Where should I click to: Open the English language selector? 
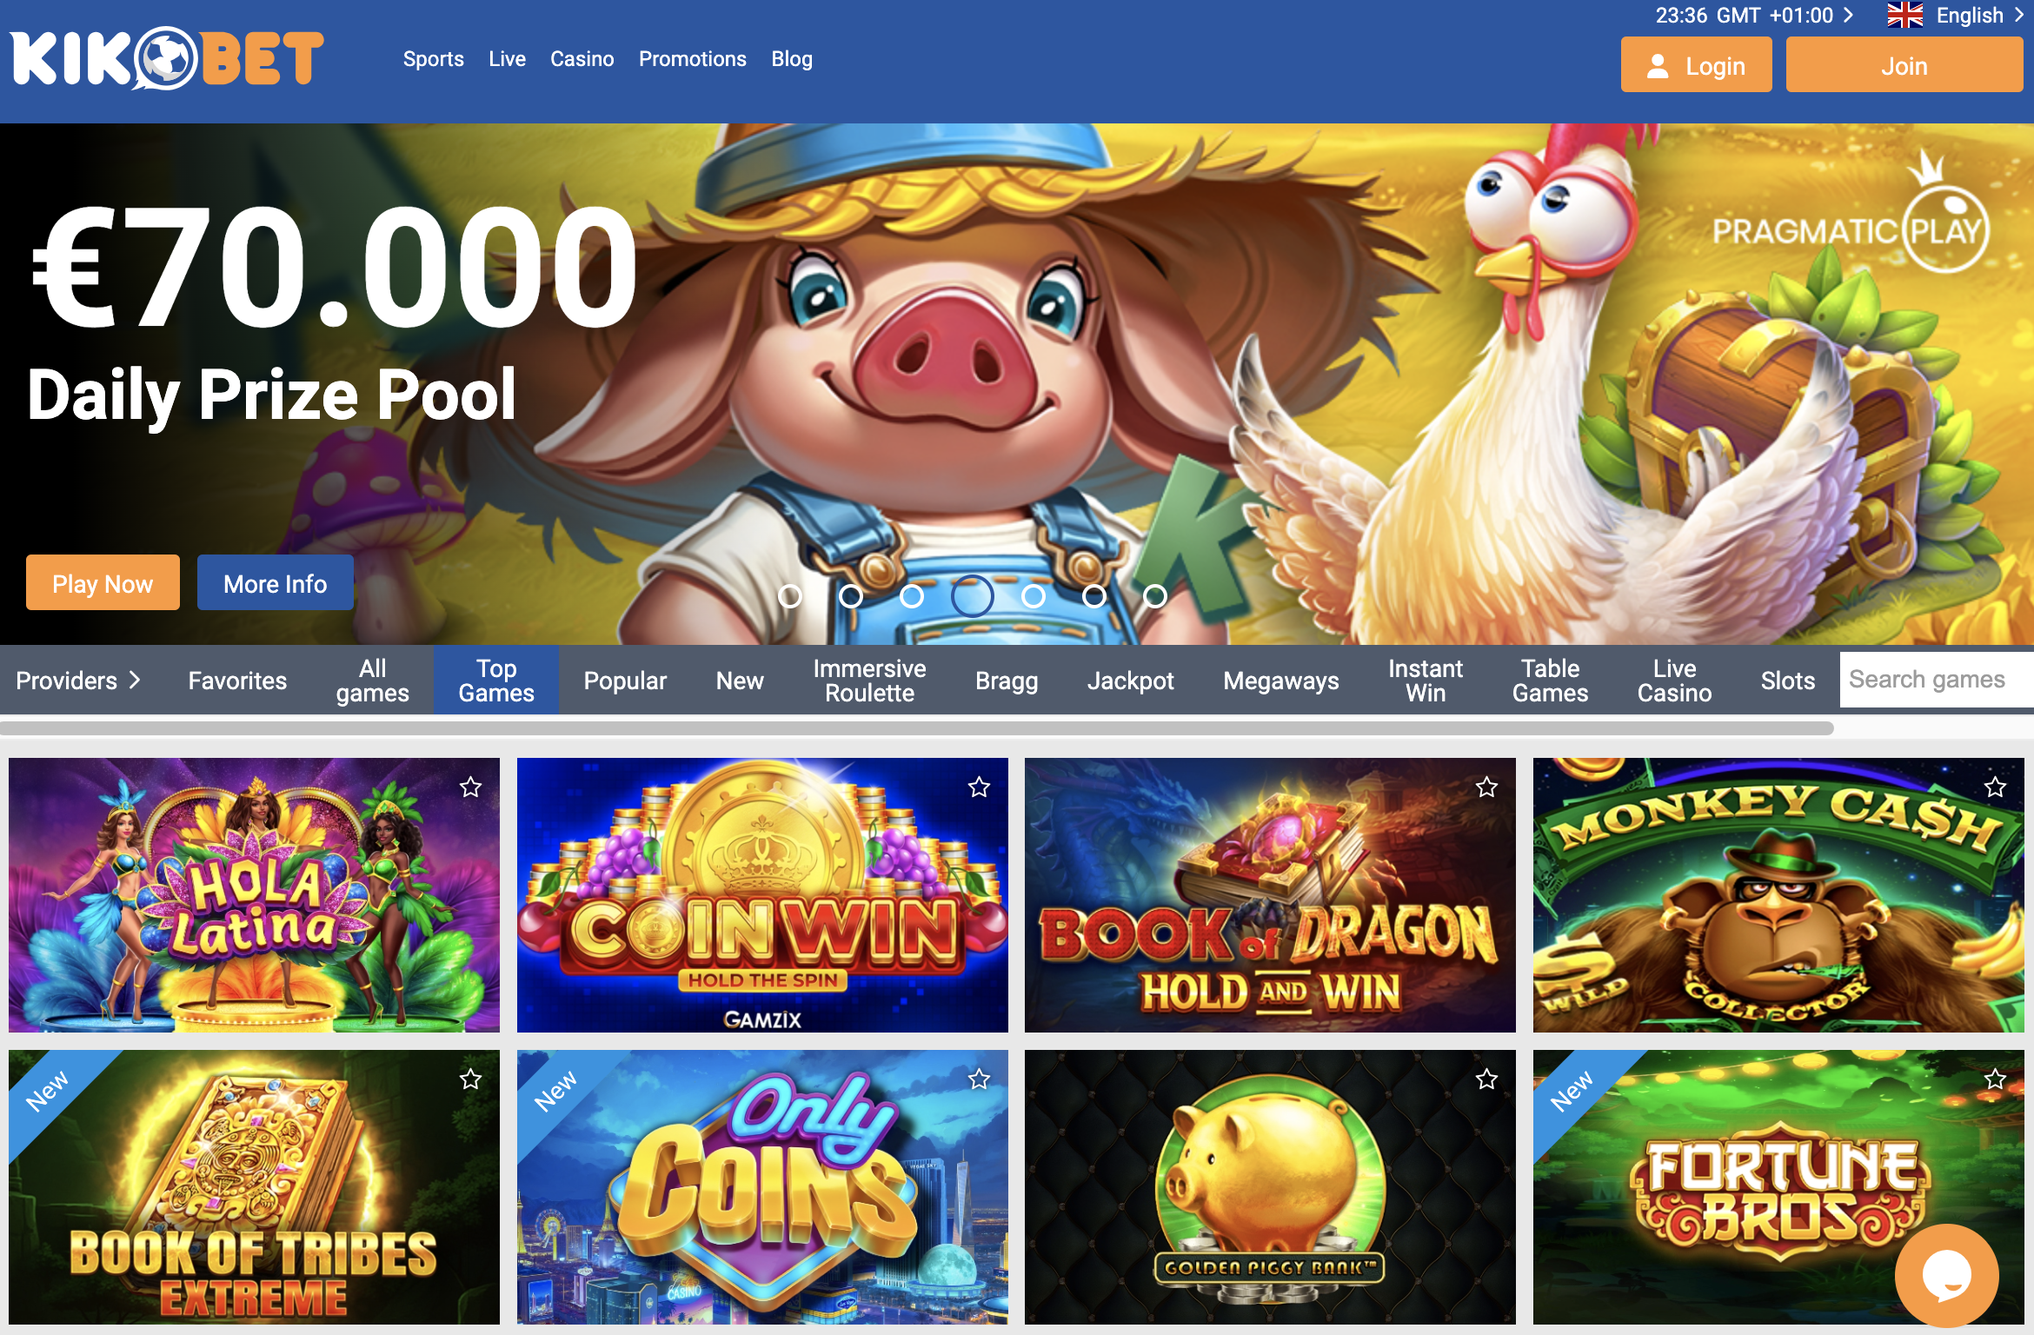[1957, 16]
